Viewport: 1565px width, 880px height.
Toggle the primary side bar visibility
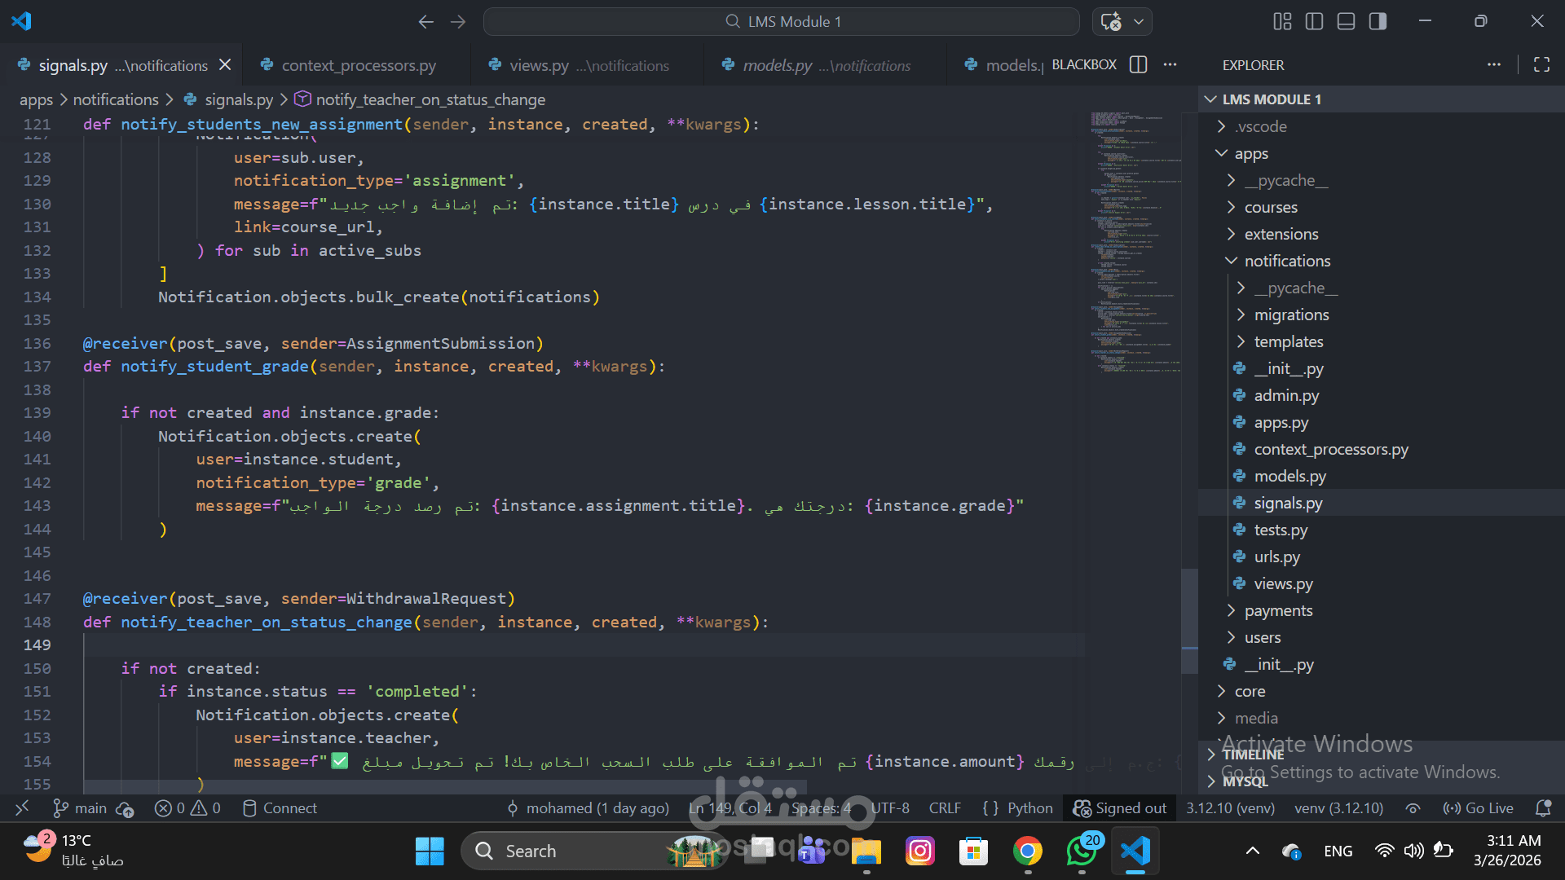1314,22
